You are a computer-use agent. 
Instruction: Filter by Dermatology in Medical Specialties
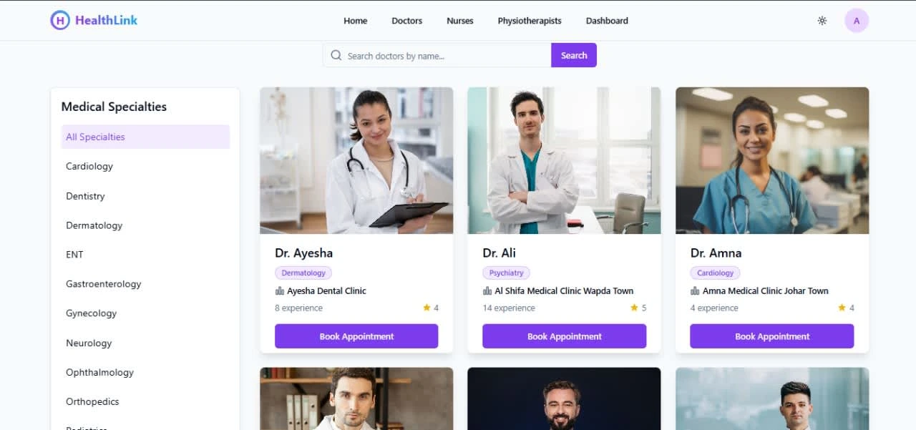coord(145,225)
